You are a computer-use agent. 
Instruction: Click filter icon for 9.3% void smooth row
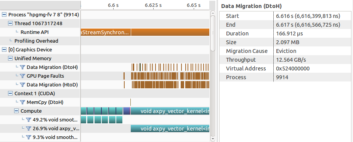pyautogui.click(x=28, y=137)
